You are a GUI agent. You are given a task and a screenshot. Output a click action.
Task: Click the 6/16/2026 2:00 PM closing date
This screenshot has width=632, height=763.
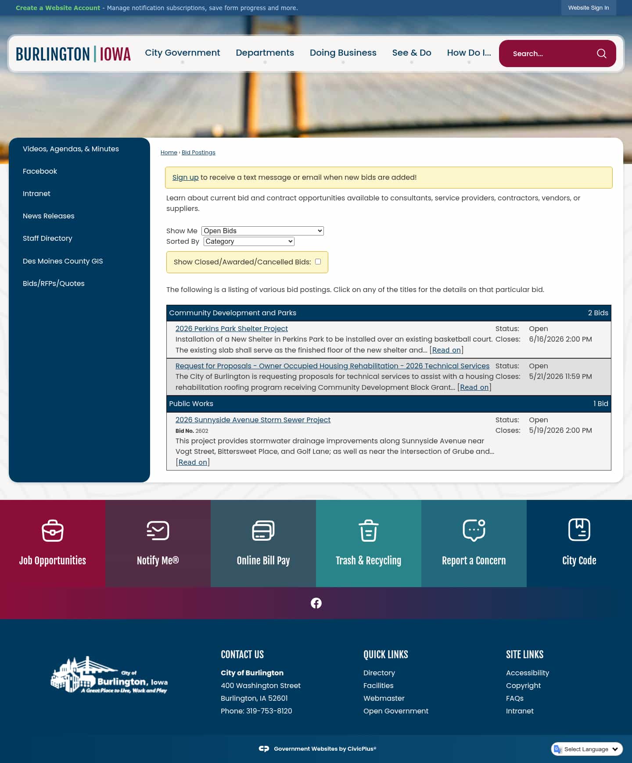click(x=560, y=339)
